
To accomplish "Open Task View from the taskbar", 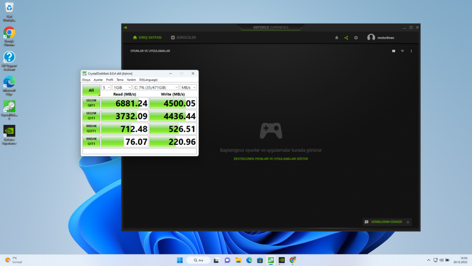I will coord(216,260).
